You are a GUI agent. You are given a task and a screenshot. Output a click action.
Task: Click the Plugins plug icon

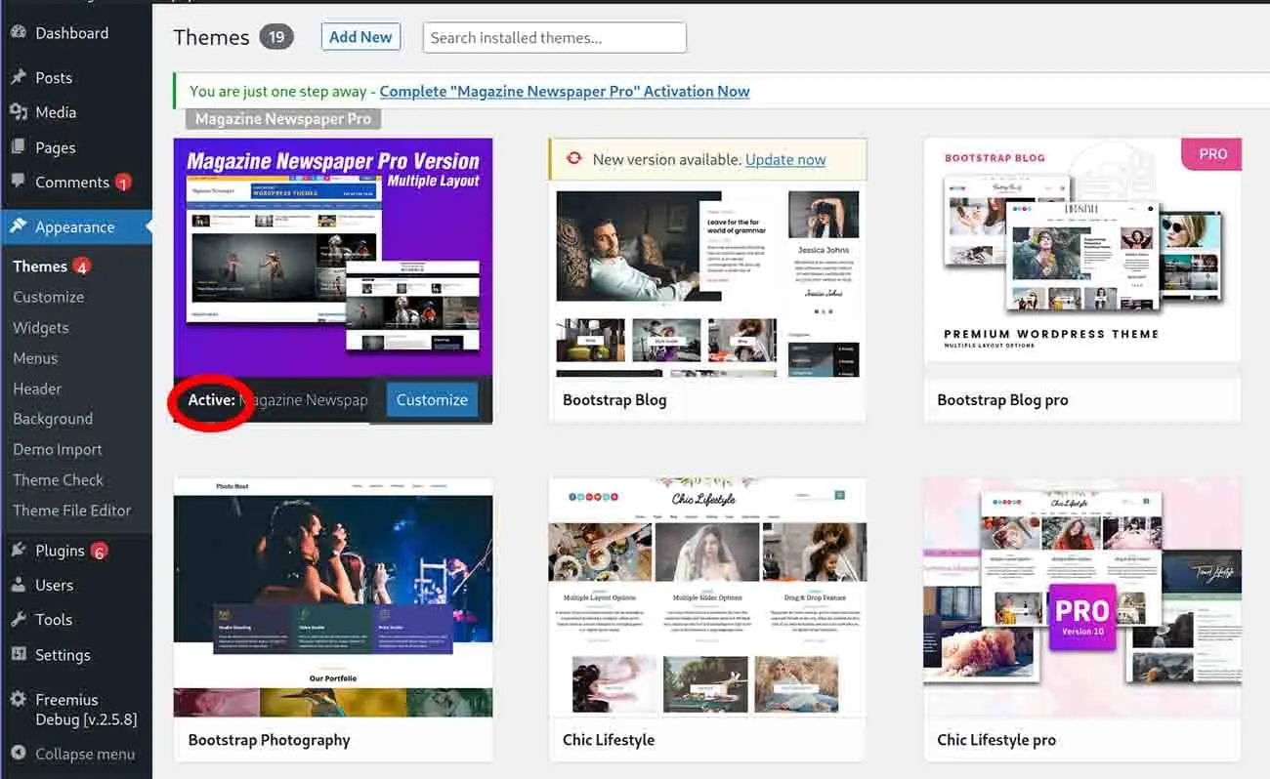[x=18, y=551]
